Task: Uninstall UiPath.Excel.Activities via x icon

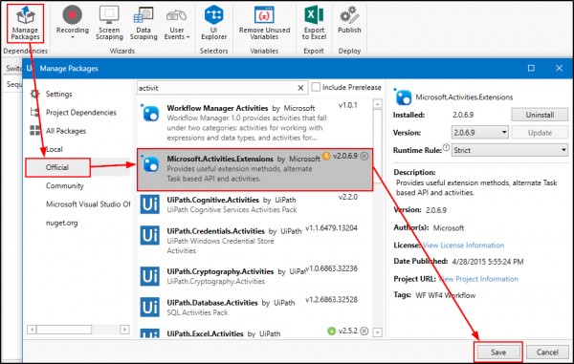Action: click(x=364, y=332)
